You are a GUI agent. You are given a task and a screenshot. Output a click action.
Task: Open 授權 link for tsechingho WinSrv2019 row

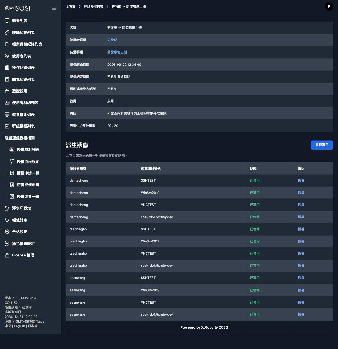click(301, 241)
